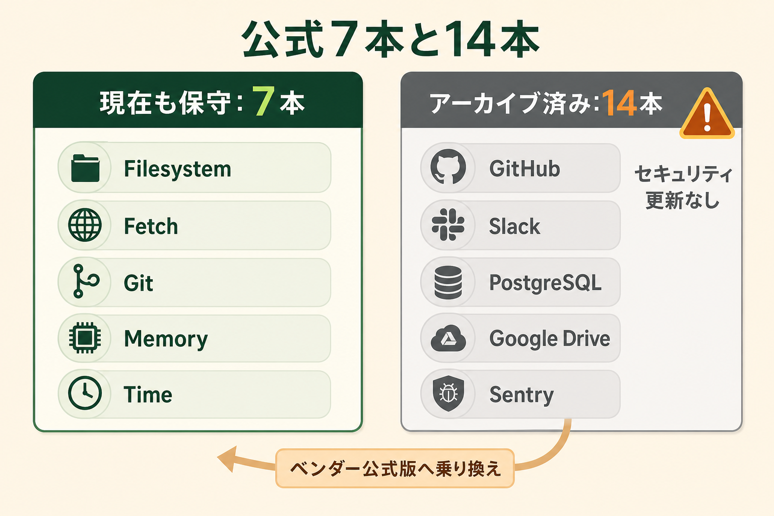Select the PostgreSQL label
This screenshot has height=516, width=774.
(x=546, y=283)
